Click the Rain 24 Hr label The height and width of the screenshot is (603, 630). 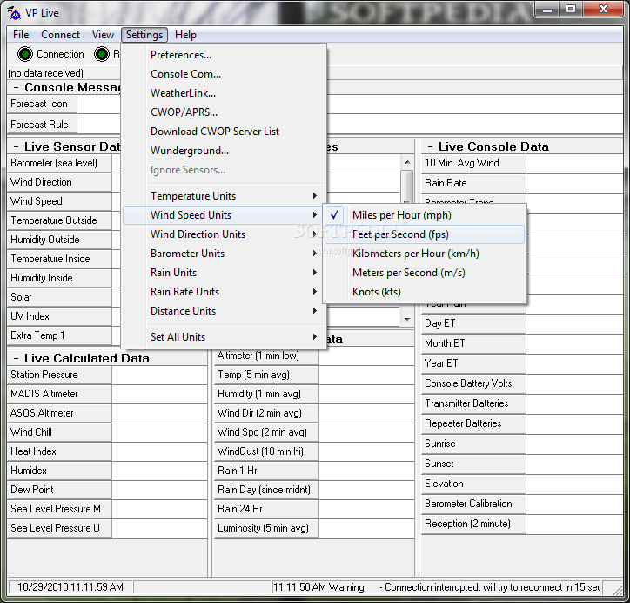point(266,509)
